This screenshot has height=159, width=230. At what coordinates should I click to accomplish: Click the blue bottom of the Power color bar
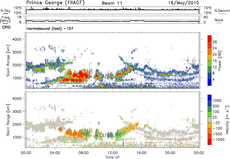click(x=210, y=82)
